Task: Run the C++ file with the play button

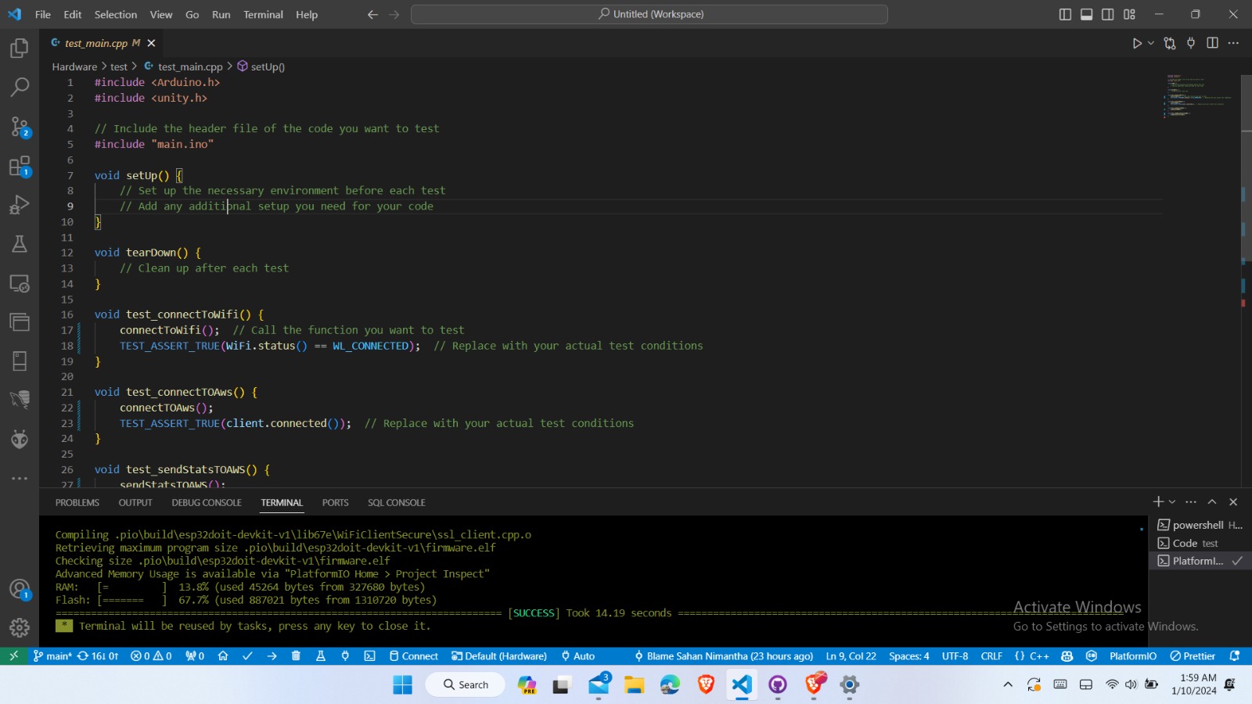Action: (x=1137, y=43)
